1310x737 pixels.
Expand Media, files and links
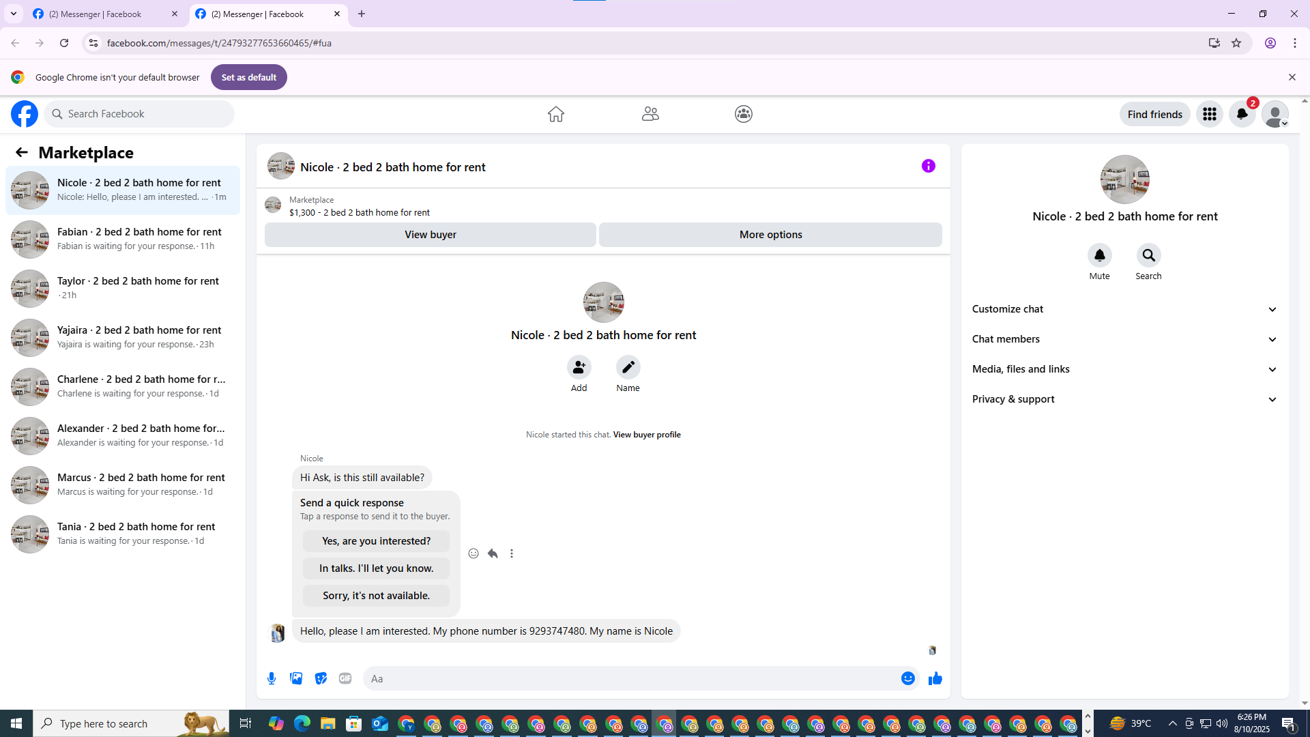1124,369
